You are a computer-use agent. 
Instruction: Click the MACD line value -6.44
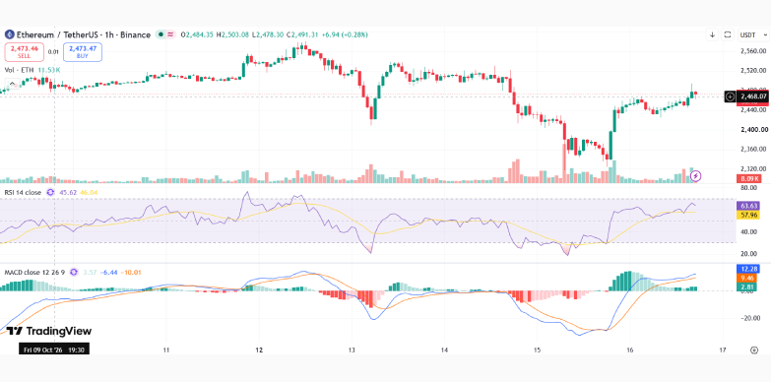pyautogui.click(x=108, y=272)
